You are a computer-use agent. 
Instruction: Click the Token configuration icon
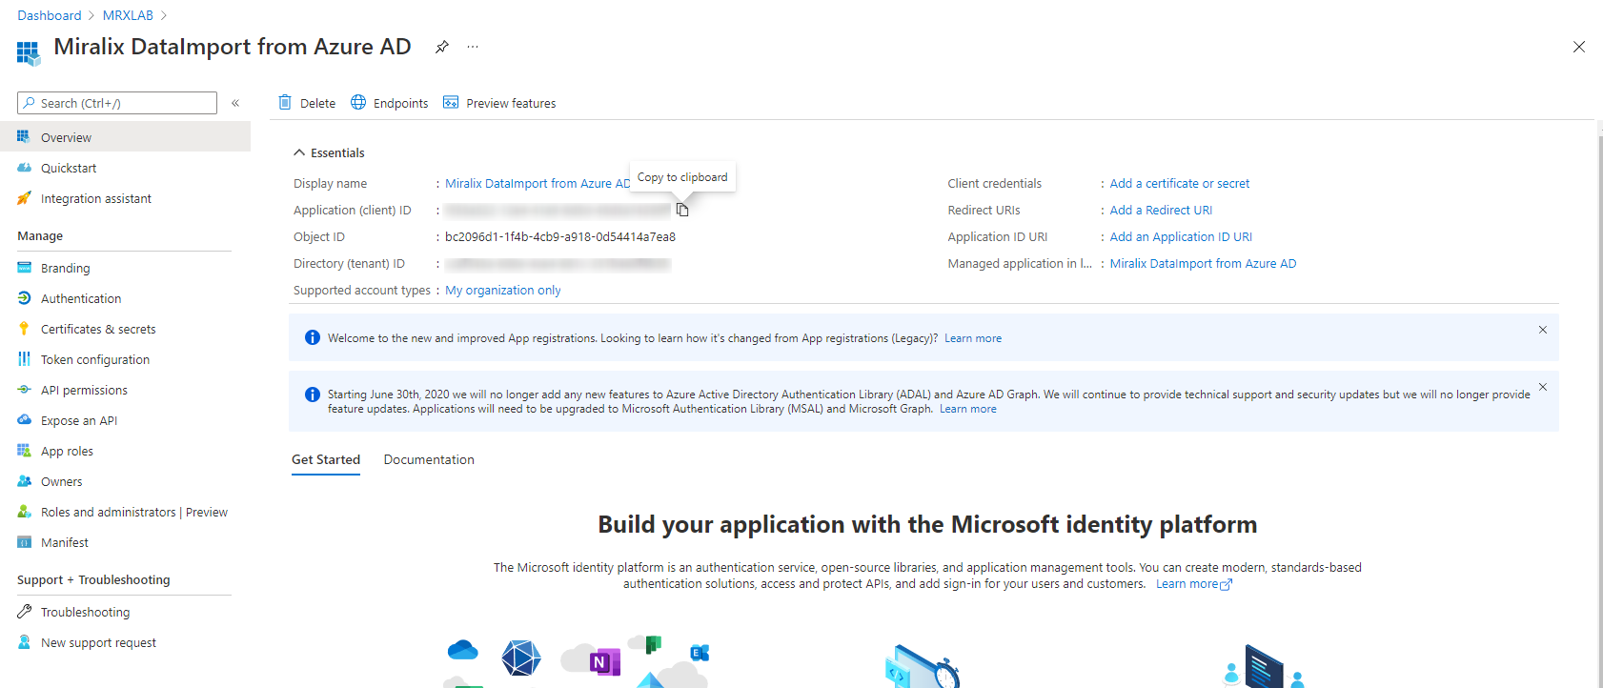24,359
